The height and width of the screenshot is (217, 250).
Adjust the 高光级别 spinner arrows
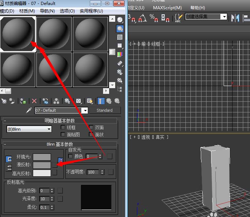click(52, 191)
